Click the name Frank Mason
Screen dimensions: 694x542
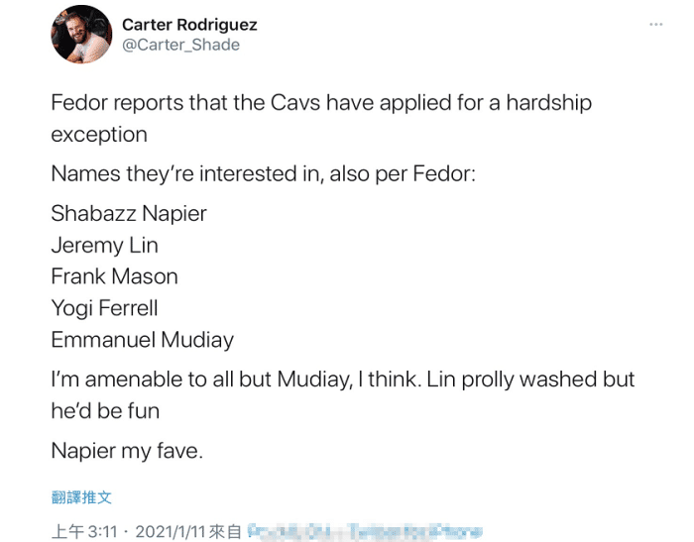(115, 276)
